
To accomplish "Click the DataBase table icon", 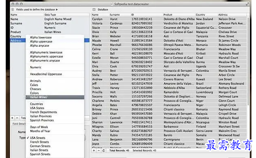I will point(94,10).
